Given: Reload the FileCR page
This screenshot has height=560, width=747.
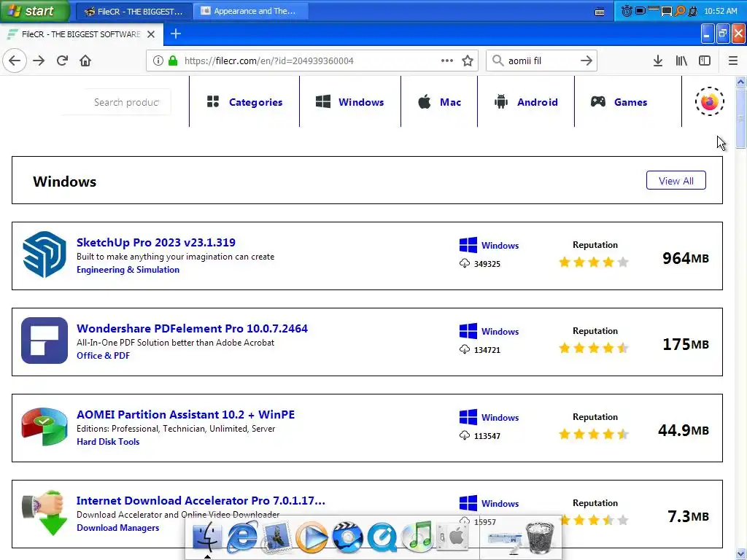Looking at the screenshot, I should [62, 61].
